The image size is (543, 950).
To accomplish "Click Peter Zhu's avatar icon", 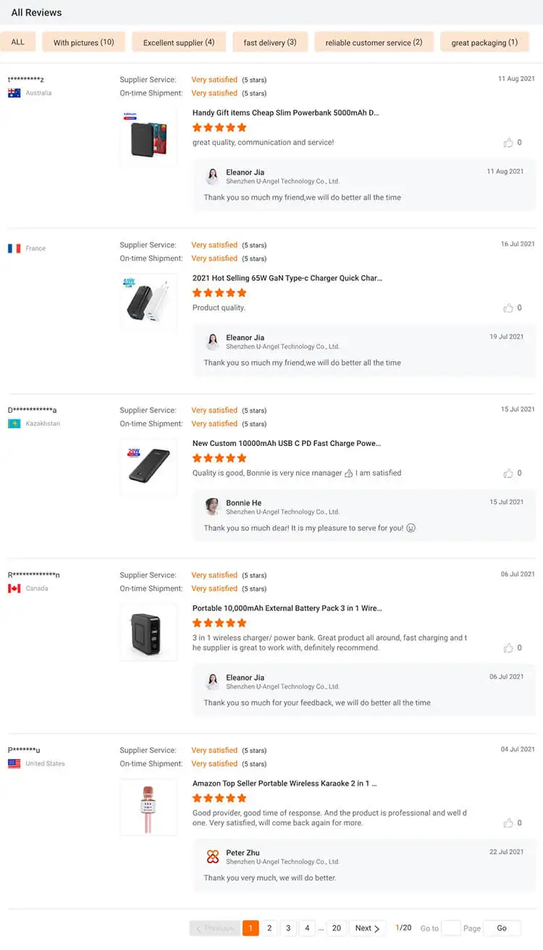I will [x=213, y=857].
